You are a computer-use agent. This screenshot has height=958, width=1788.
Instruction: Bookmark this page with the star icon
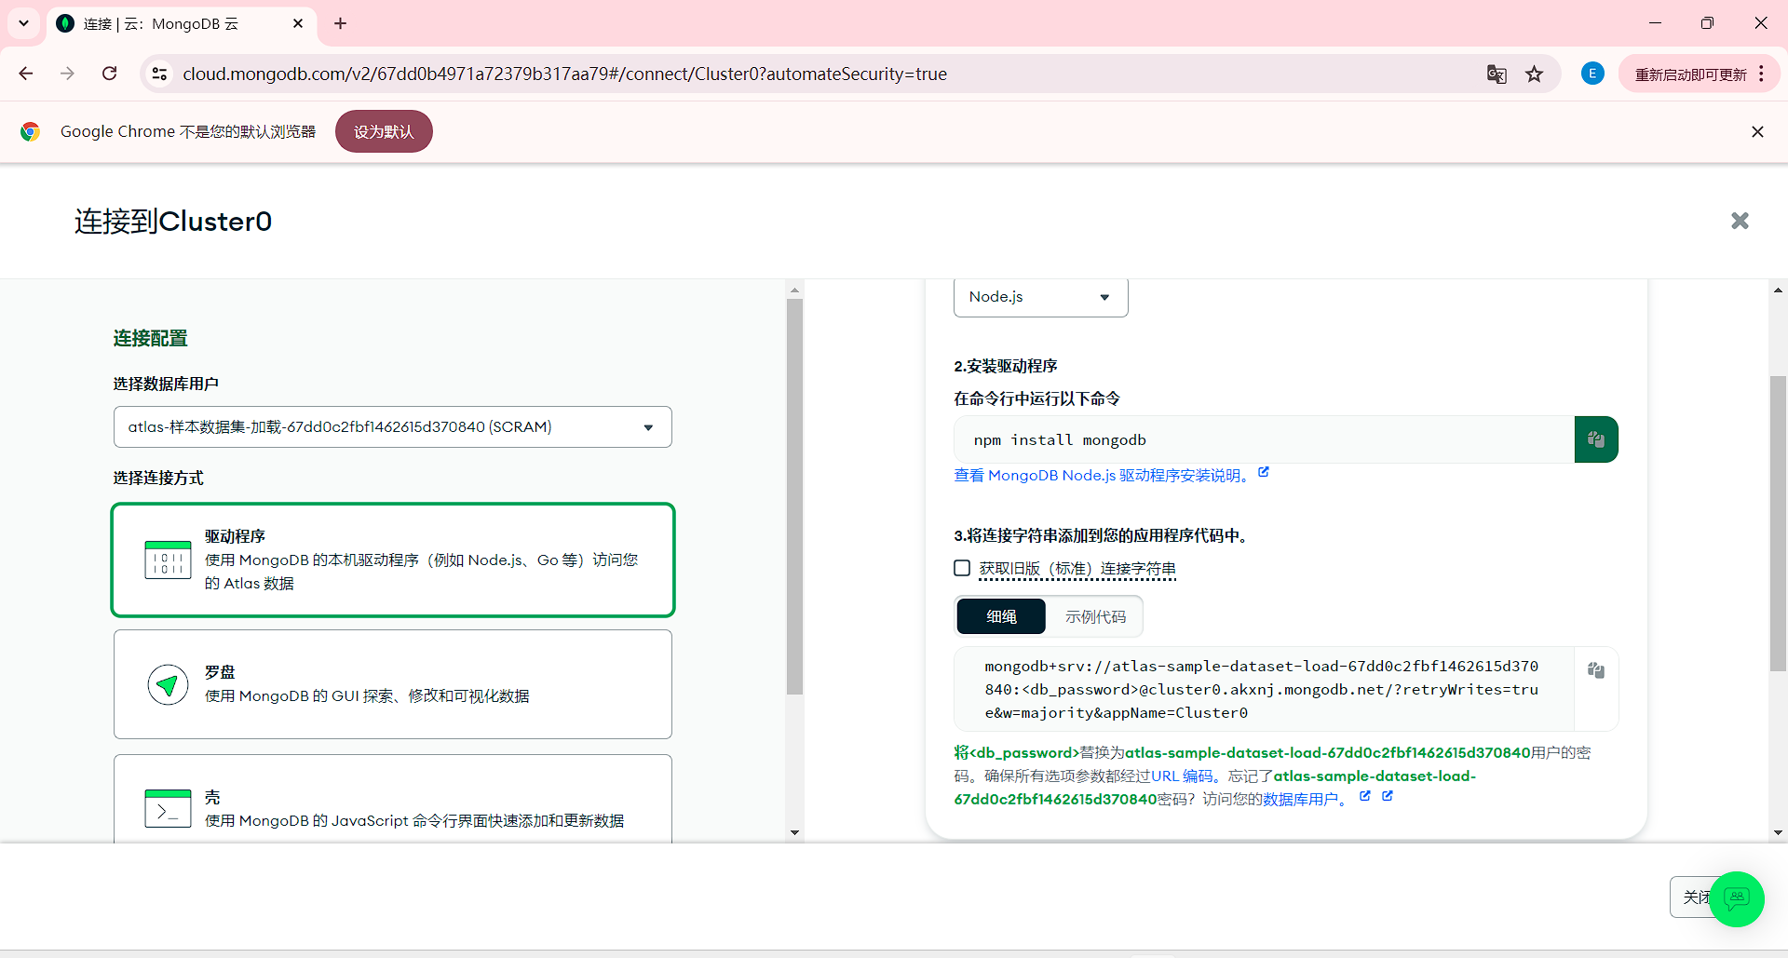pyautogui.click(x=1535, y=74)
